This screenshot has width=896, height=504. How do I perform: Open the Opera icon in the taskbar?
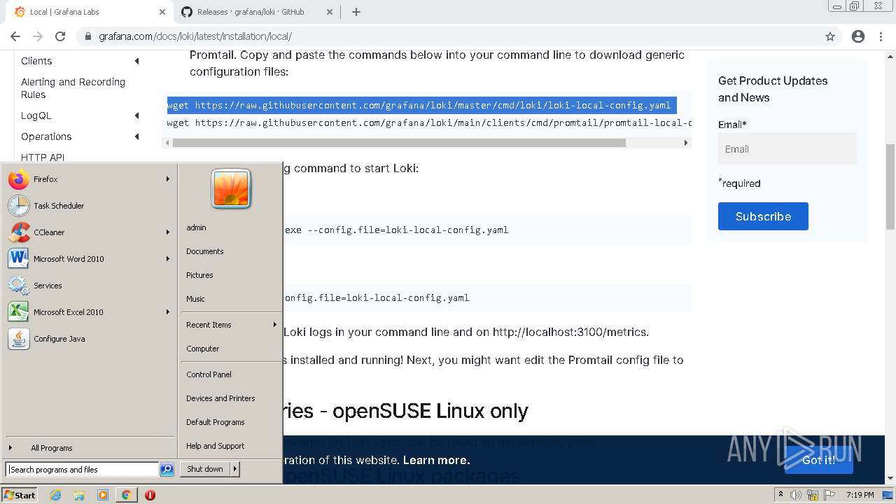(150, 495)
